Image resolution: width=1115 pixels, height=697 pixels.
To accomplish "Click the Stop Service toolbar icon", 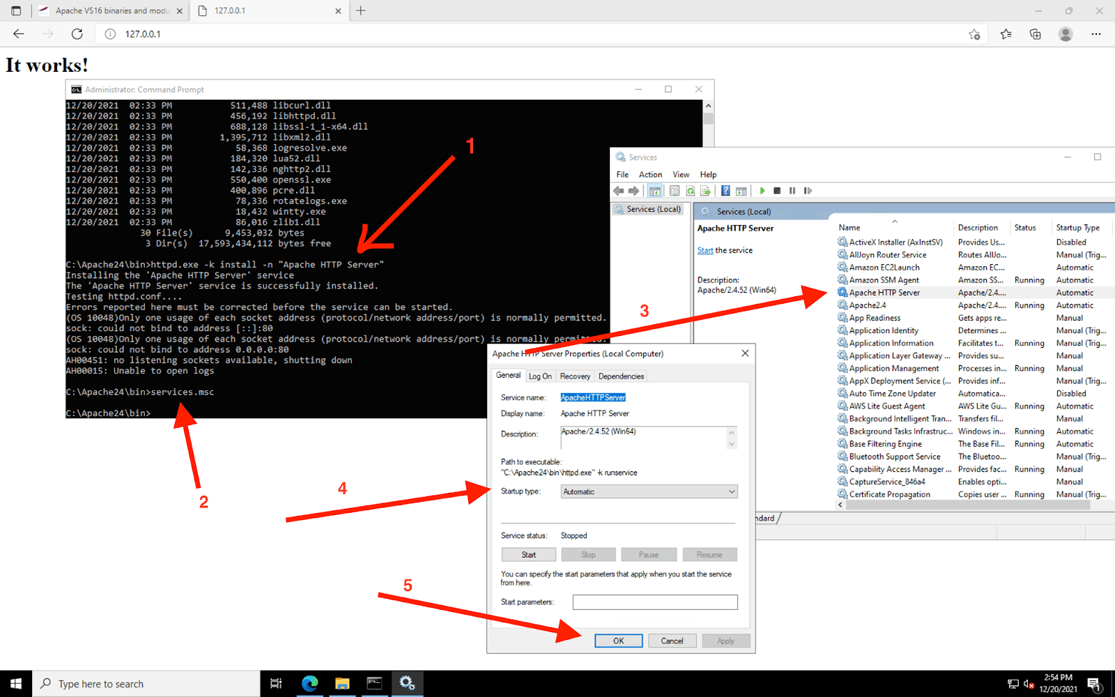I will [x=777, y=190].
